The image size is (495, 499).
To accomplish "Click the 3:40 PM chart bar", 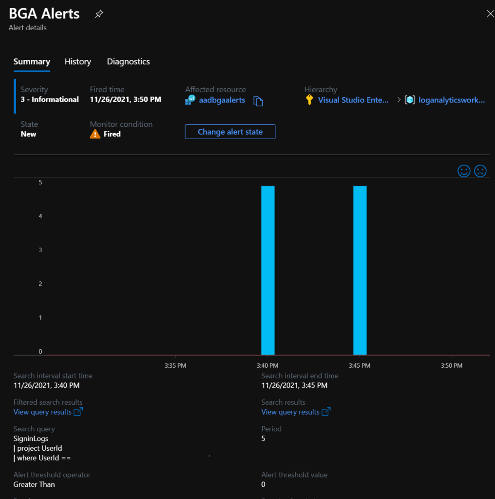I will 268,270.
